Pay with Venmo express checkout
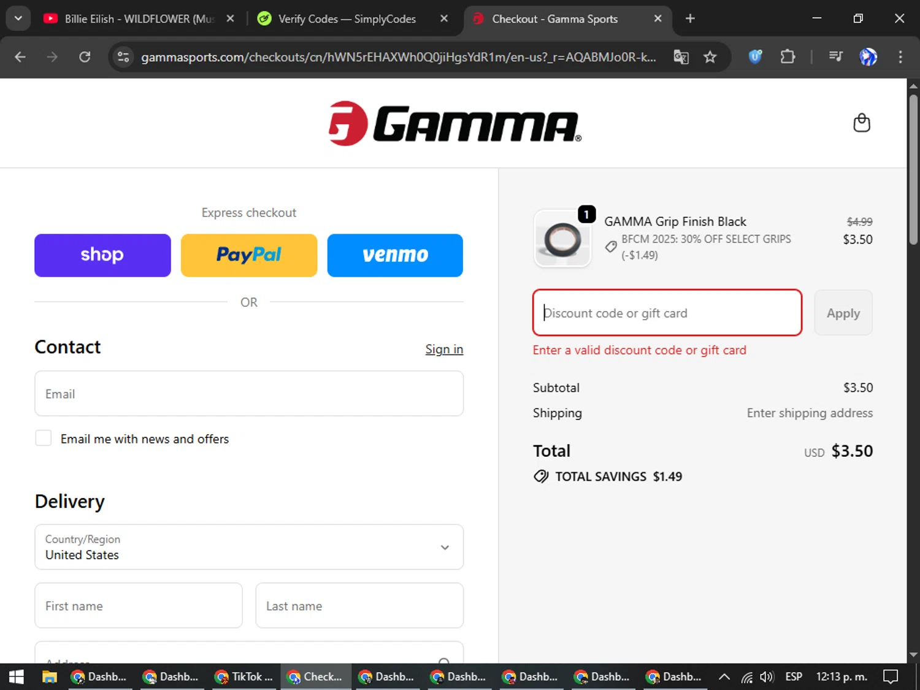The image size is (920, 690). [395, 255]
